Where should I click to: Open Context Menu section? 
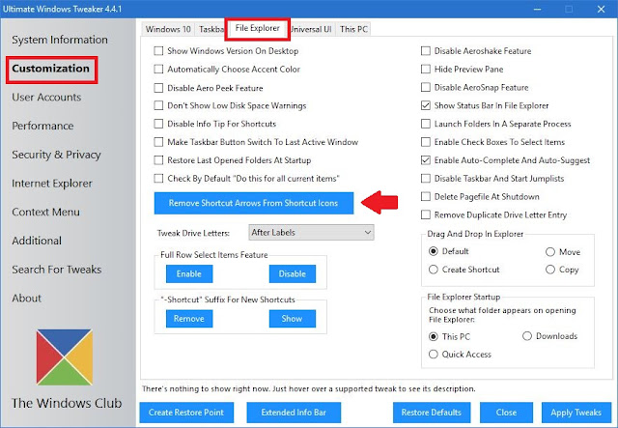coord(45,213)
